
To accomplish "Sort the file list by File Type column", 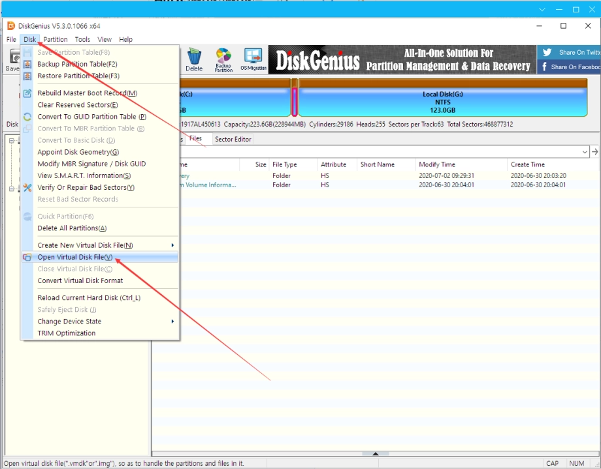I will (x=293, y=164).
